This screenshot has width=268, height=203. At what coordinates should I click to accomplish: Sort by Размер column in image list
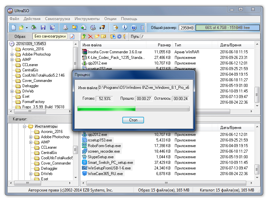[159, 45]
